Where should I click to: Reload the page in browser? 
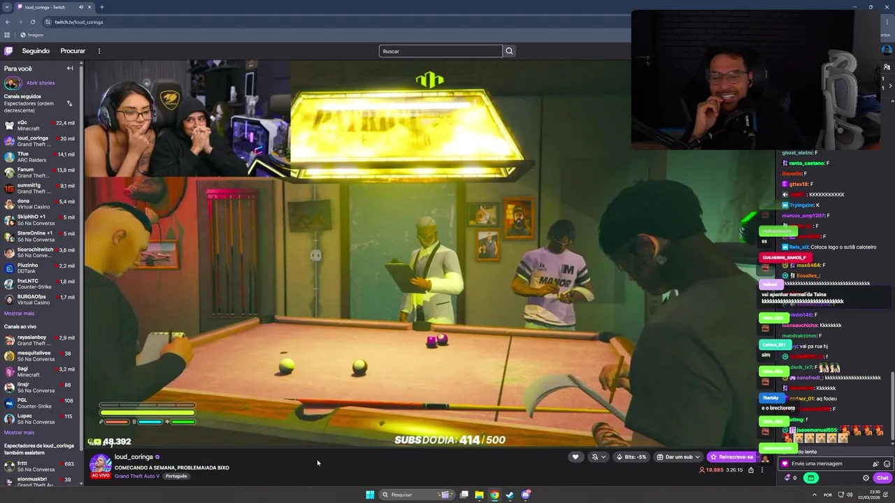32,22
